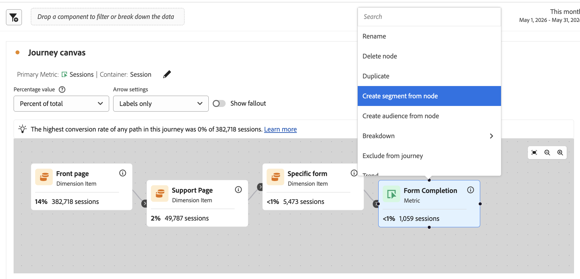580x279 pixels.
Task: Click the add filter funnel icon
Action: click(14, 17)
